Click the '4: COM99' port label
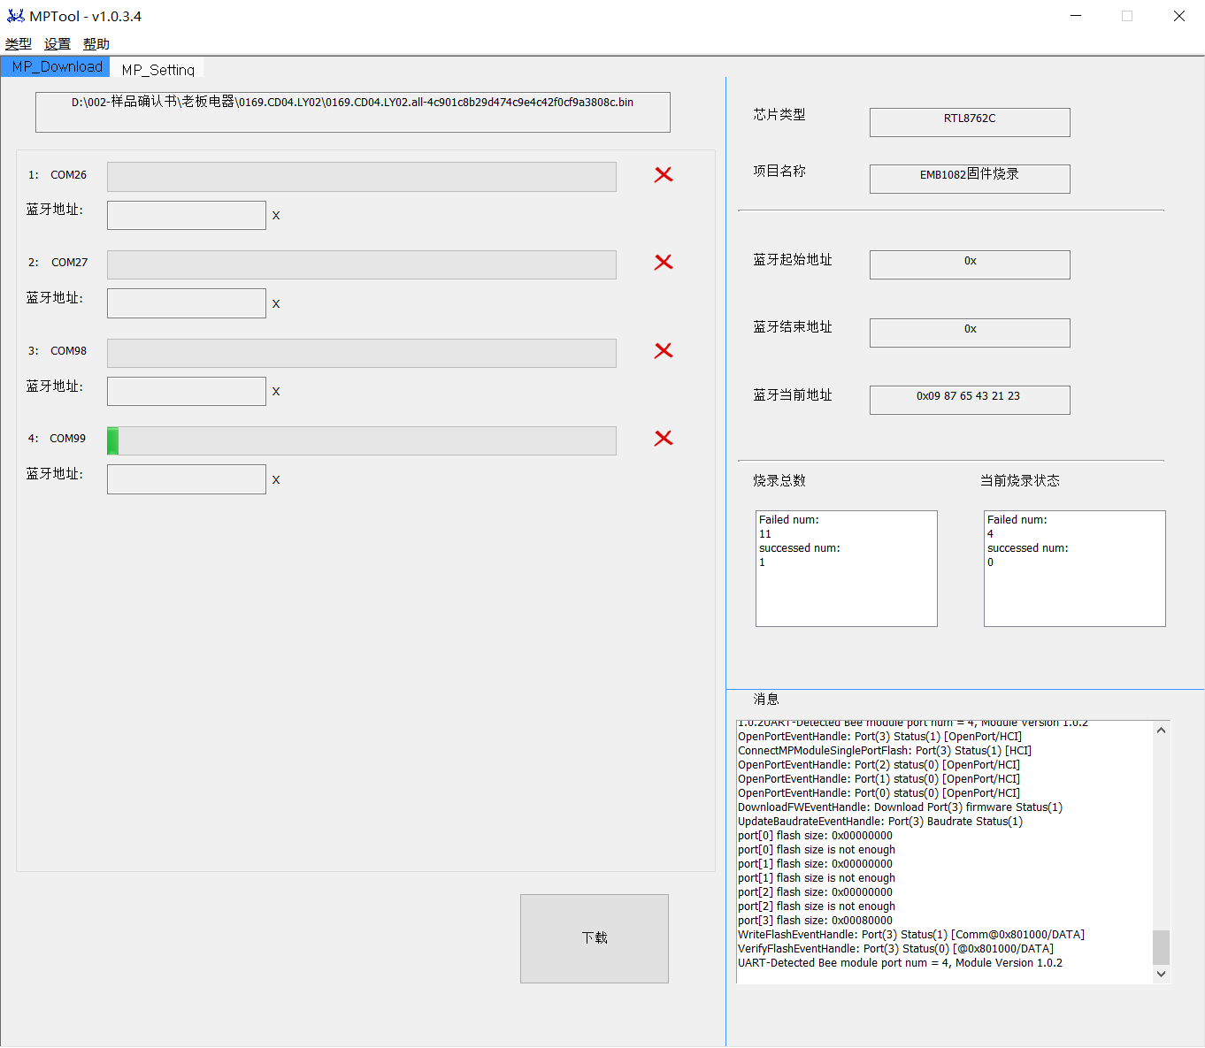Viewport: 1205px width, 1048px height. (58, 439)
